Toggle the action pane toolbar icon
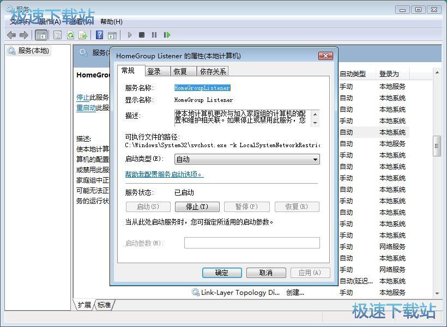The image size is (447, 327). coord(112,35)
